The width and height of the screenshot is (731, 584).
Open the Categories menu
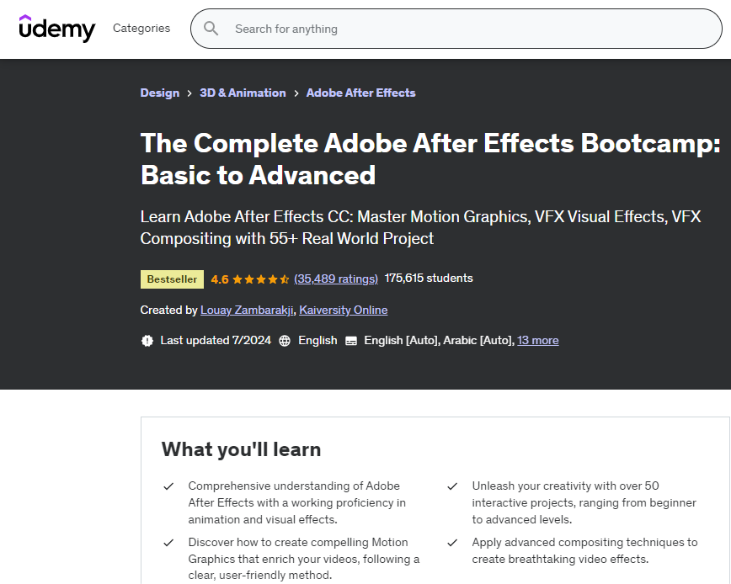click(141, 28)
